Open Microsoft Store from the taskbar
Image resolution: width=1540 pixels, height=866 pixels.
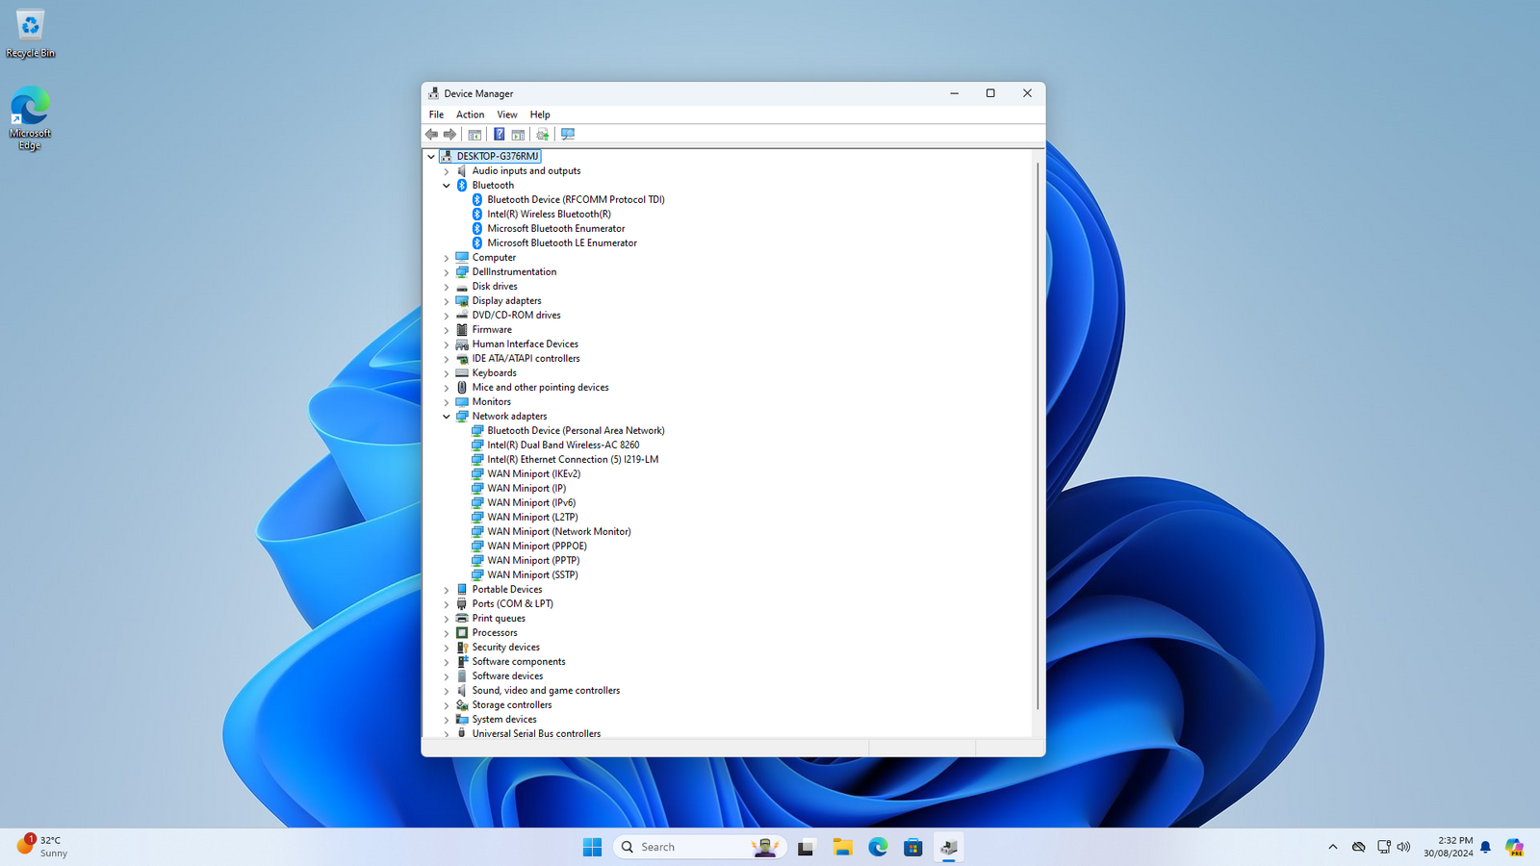(x=913, y=847)
